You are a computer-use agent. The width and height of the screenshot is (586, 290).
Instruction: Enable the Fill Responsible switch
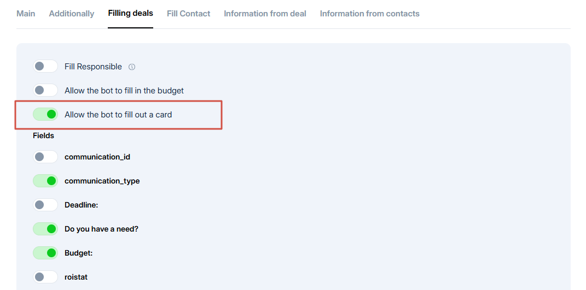[45, 67]
